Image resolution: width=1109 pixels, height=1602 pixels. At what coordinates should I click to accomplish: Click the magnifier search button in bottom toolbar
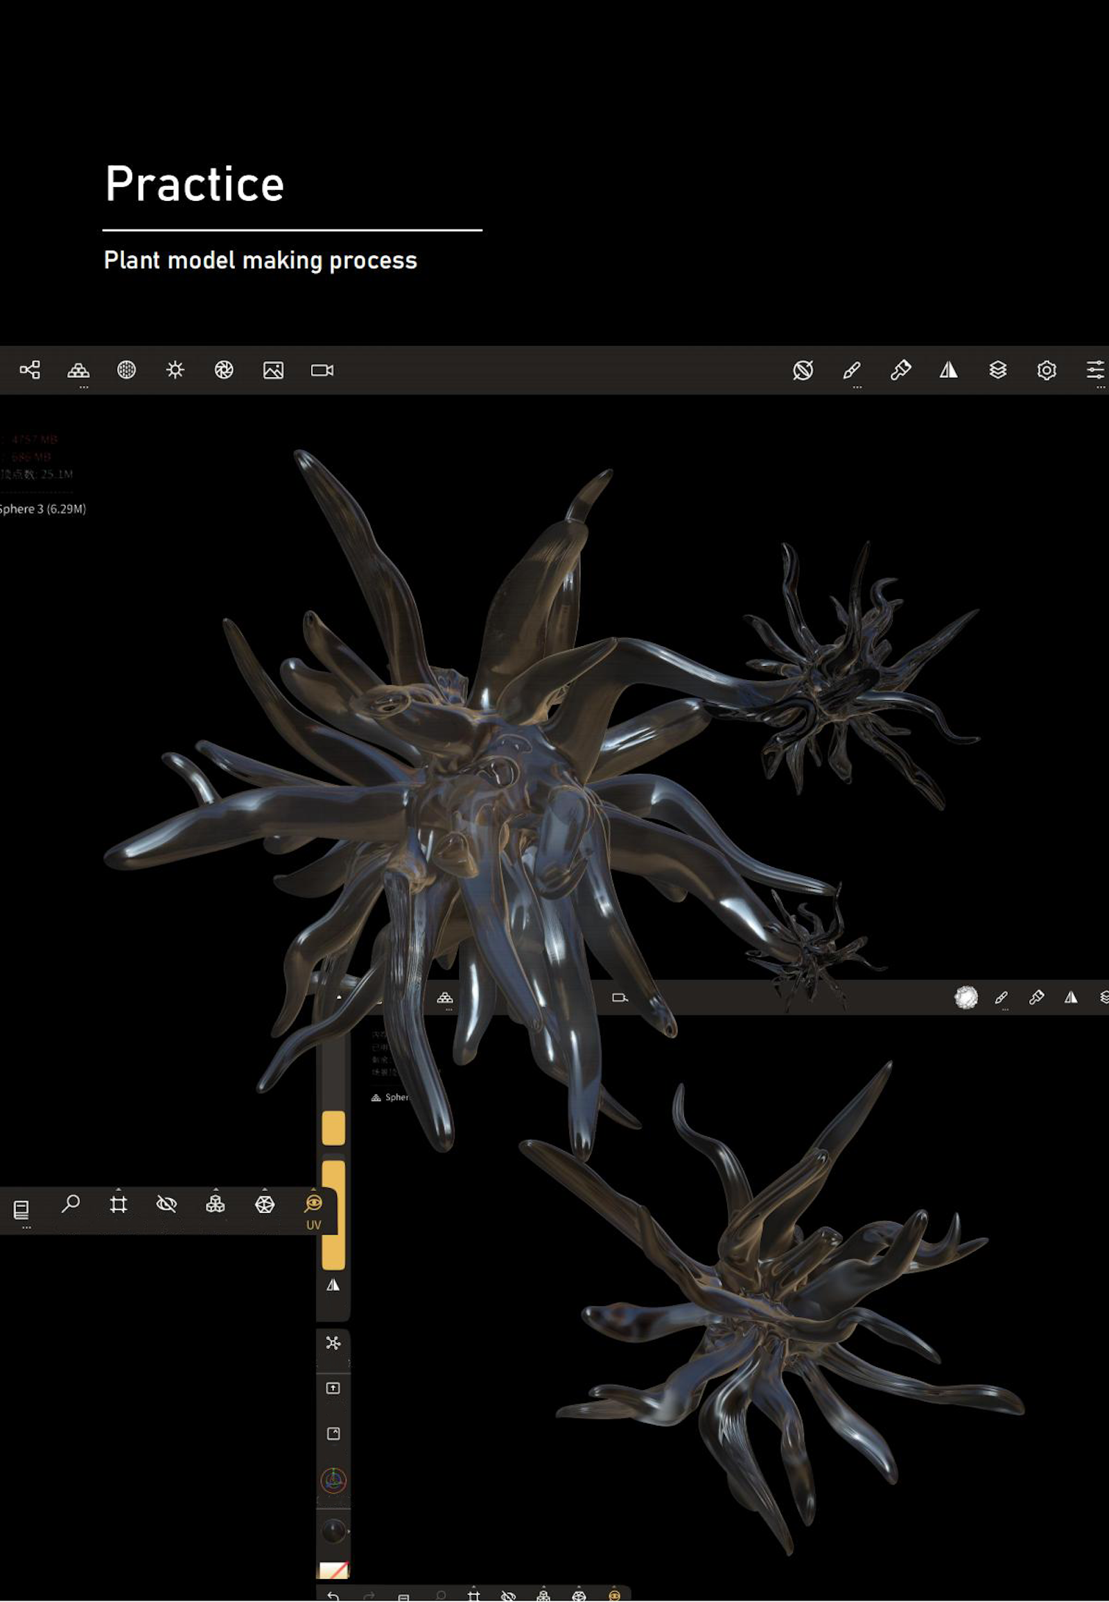tap(70, 1204)
